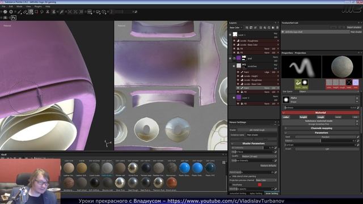
Task: Toggle visibility of Layer 1
Action: (230, 35)
